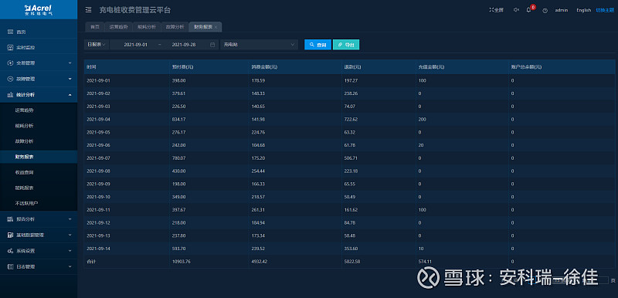
Task: Click the 10903.76 total prepaid value
Action: (x=182, y=262)
